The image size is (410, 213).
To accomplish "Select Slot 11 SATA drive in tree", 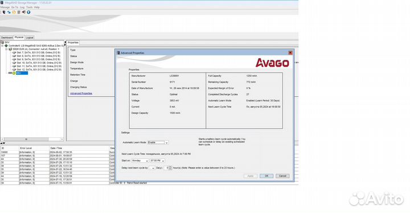I will [x=39, y=66].
